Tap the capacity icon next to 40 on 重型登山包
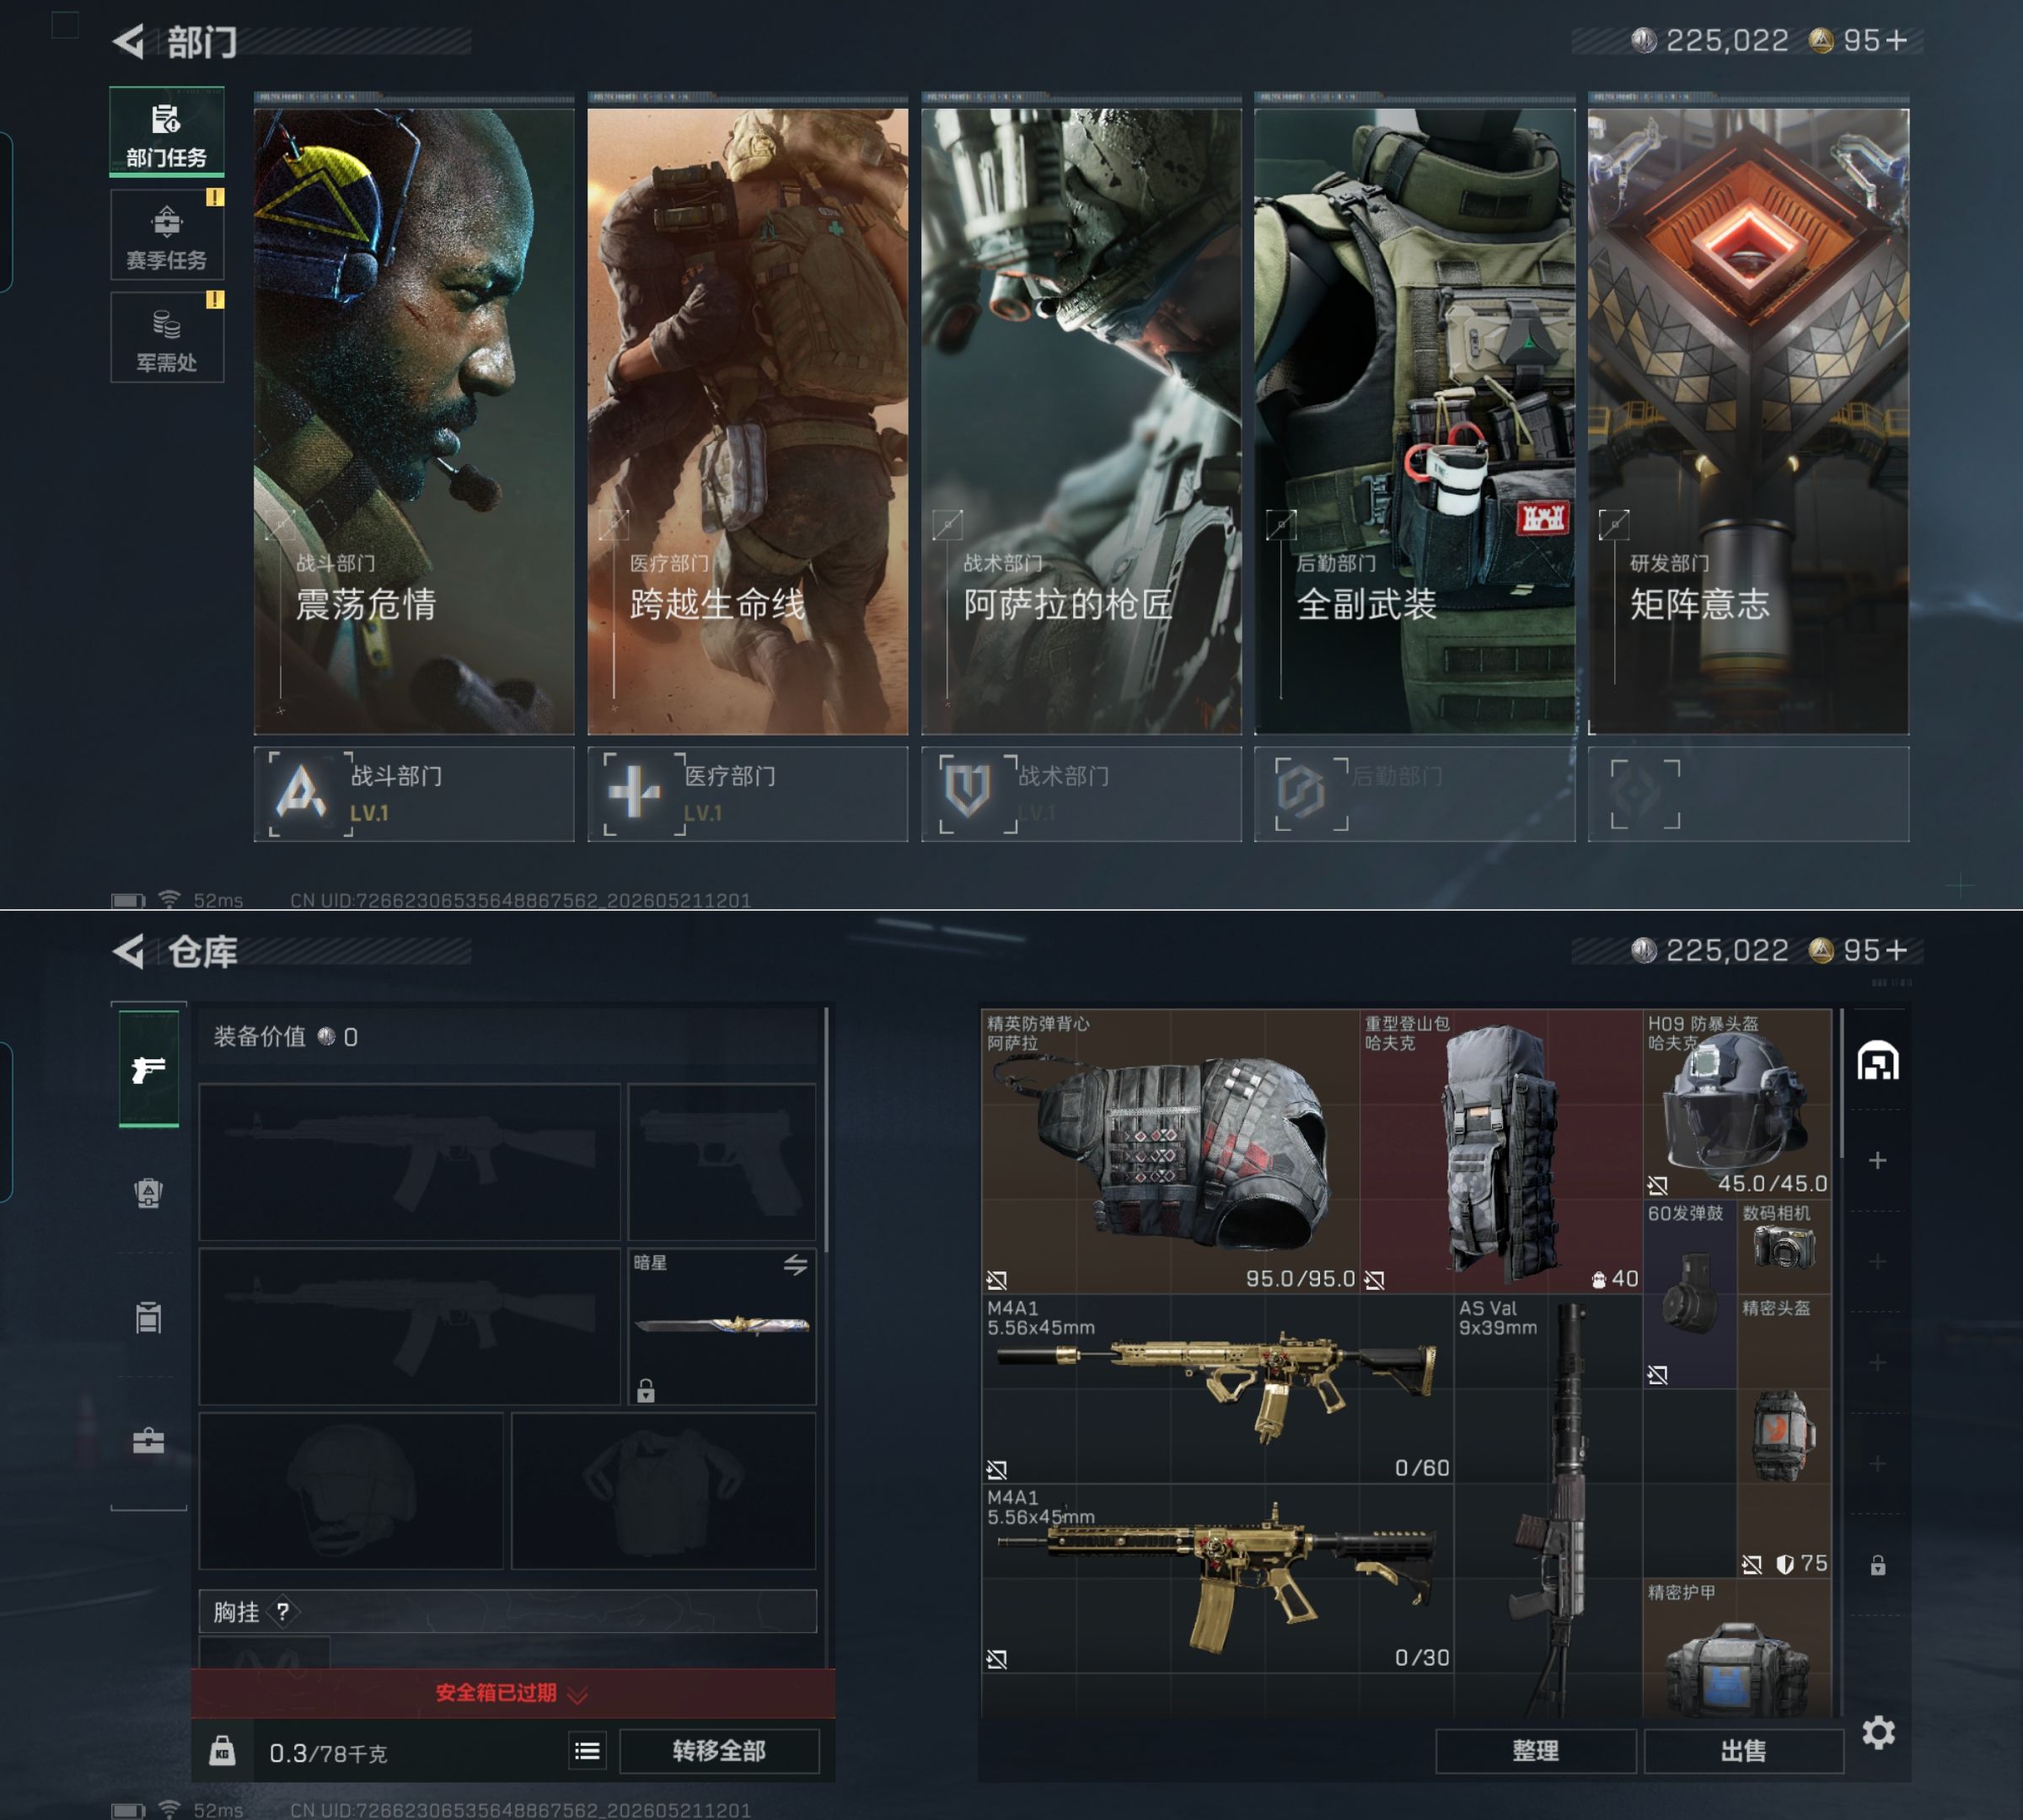Screen dimensions: 2023x1820 1599,1279
